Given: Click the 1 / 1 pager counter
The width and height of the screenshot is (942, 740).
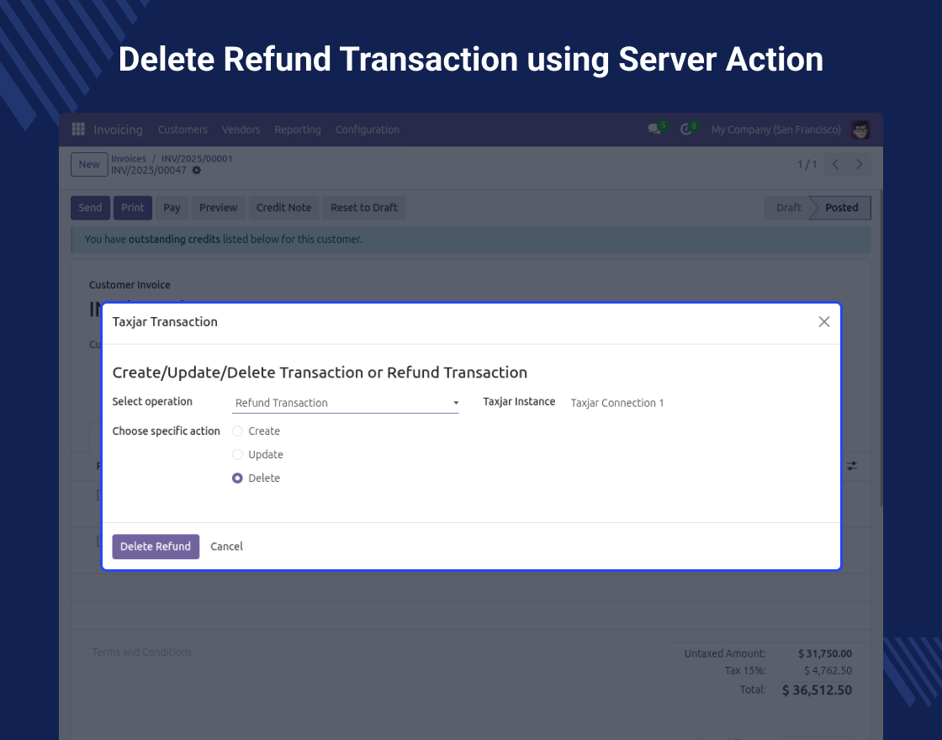Looking at the screenshot, I should click(807, 165).
